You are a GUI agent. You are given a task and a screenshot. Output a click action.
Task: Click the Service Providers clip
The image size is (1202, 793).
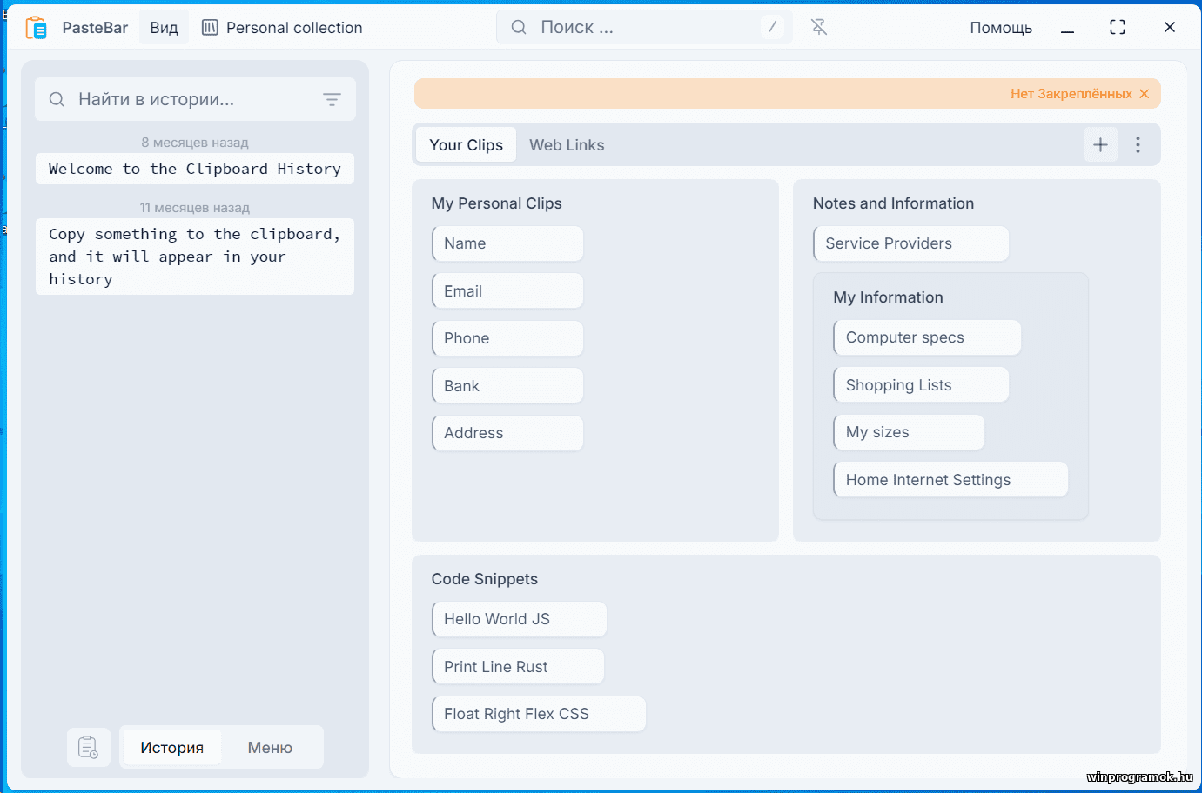pyautogui.click(x=910, y=243)
